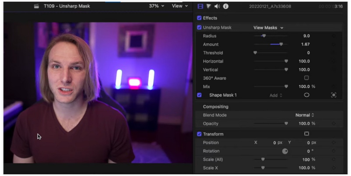
Task: Click the clapperboard icon beside T109 title
Action: (37, 6)
